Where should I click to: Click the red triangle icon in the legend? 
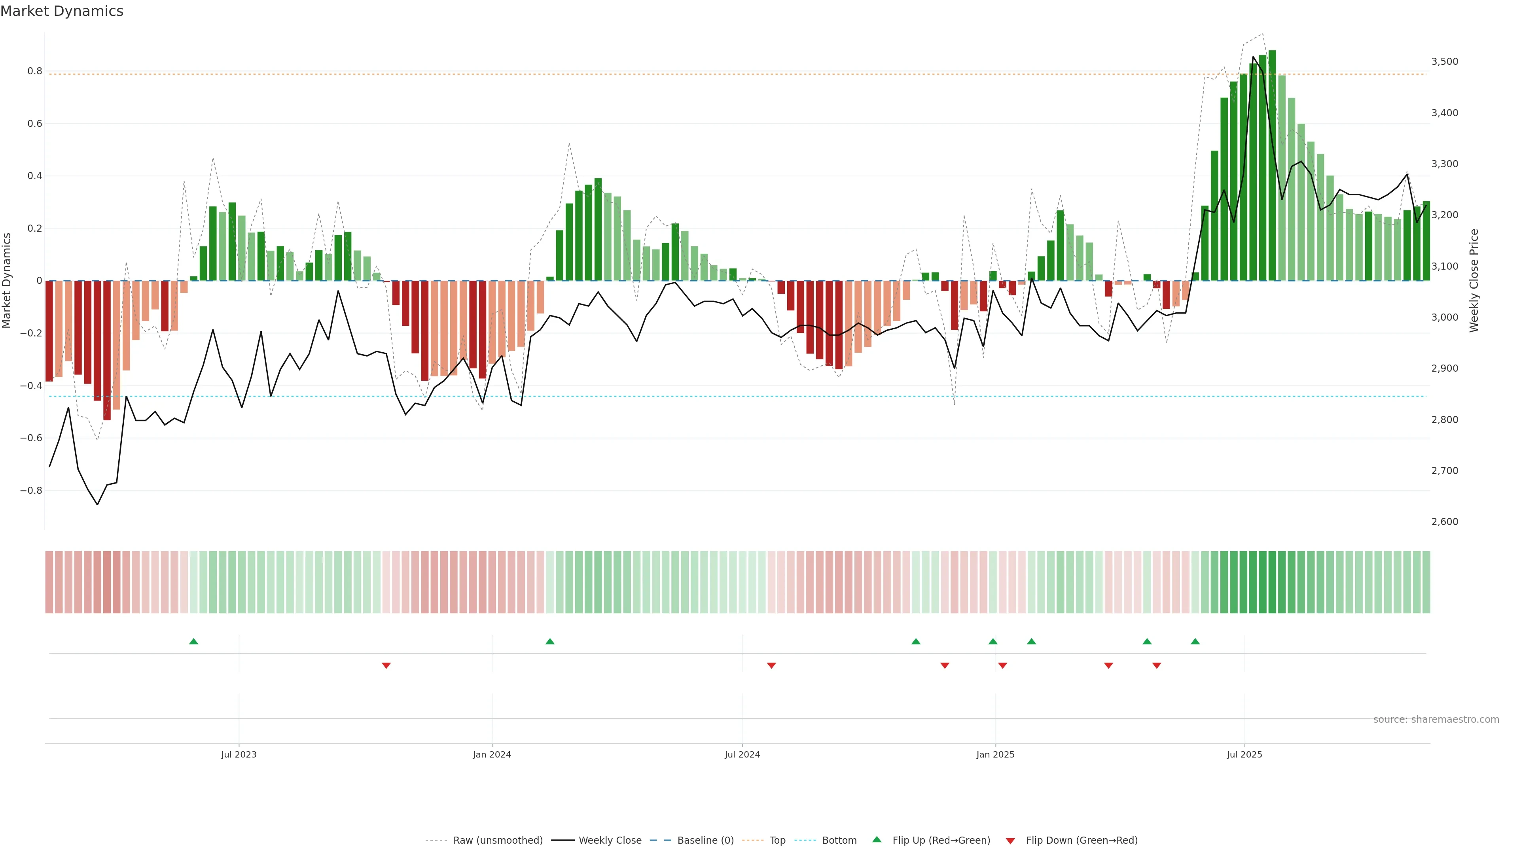tap(1010, 841)
